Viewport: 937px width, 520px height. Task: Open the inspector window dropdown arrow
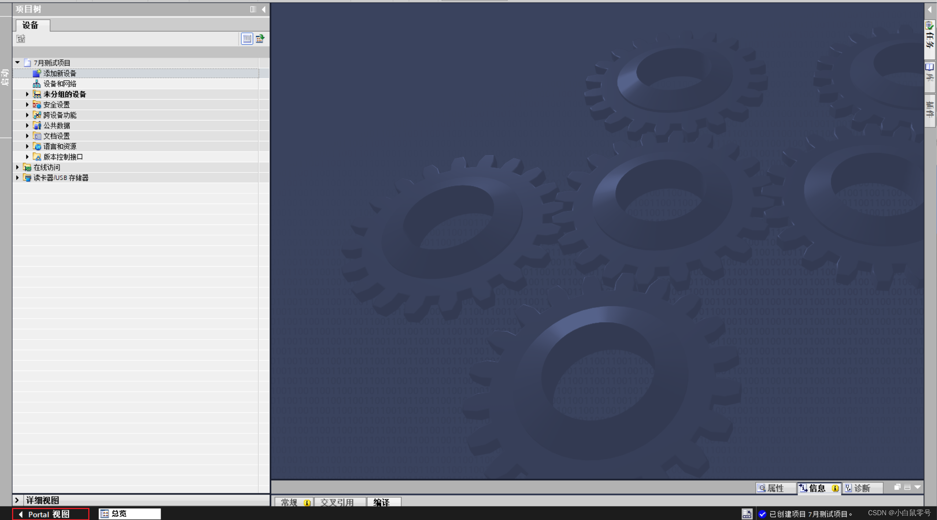pos(918,487)
